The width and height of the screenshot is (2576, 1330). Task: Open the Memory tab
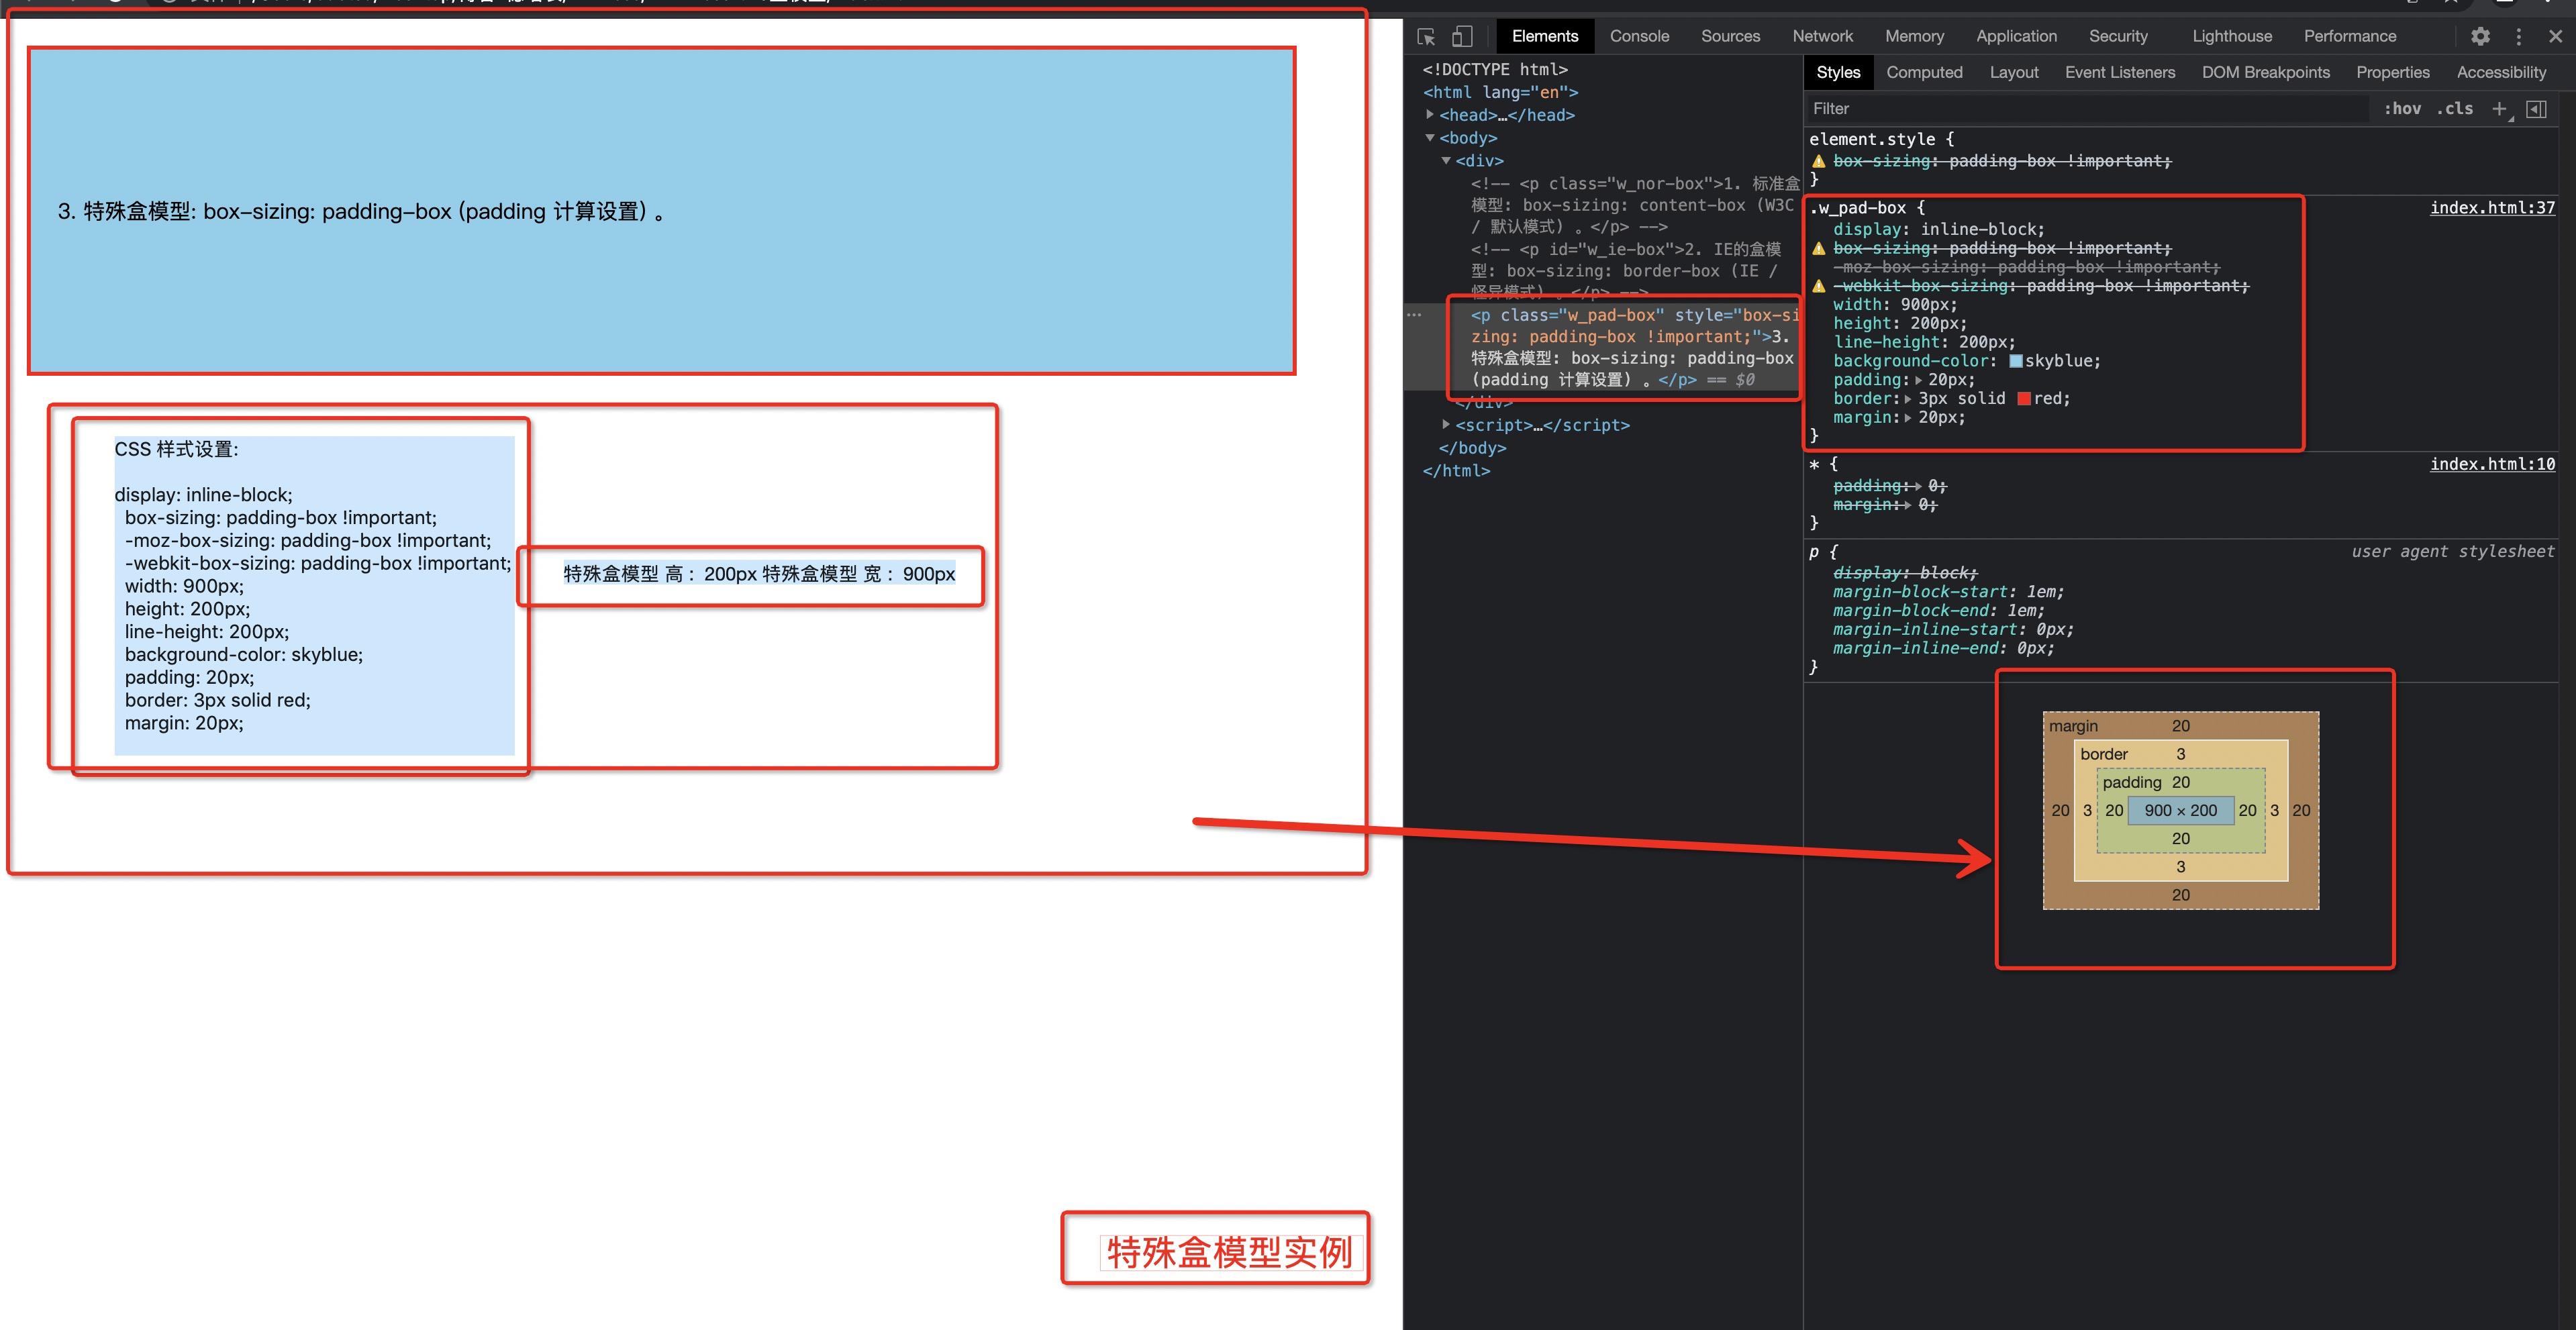point(1914,36)
